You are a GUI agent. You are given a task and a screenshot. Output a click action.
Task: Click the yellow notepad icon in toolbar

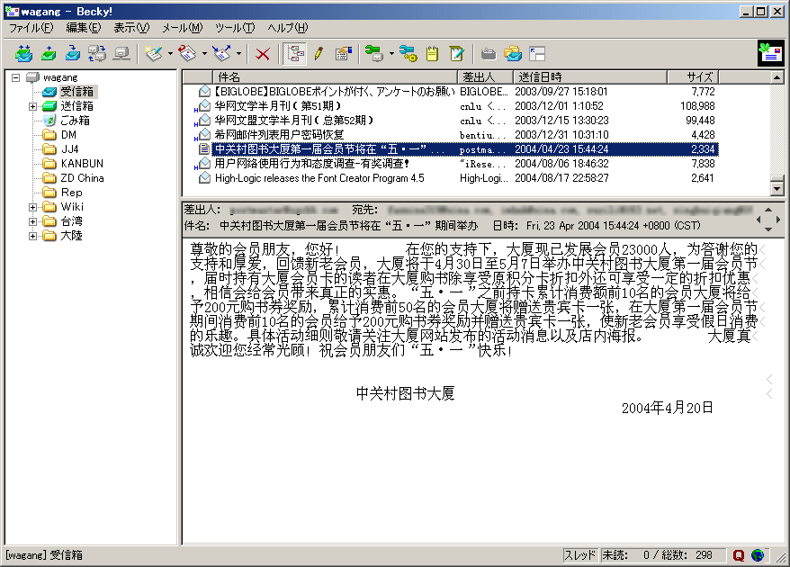tap(433, 54)
